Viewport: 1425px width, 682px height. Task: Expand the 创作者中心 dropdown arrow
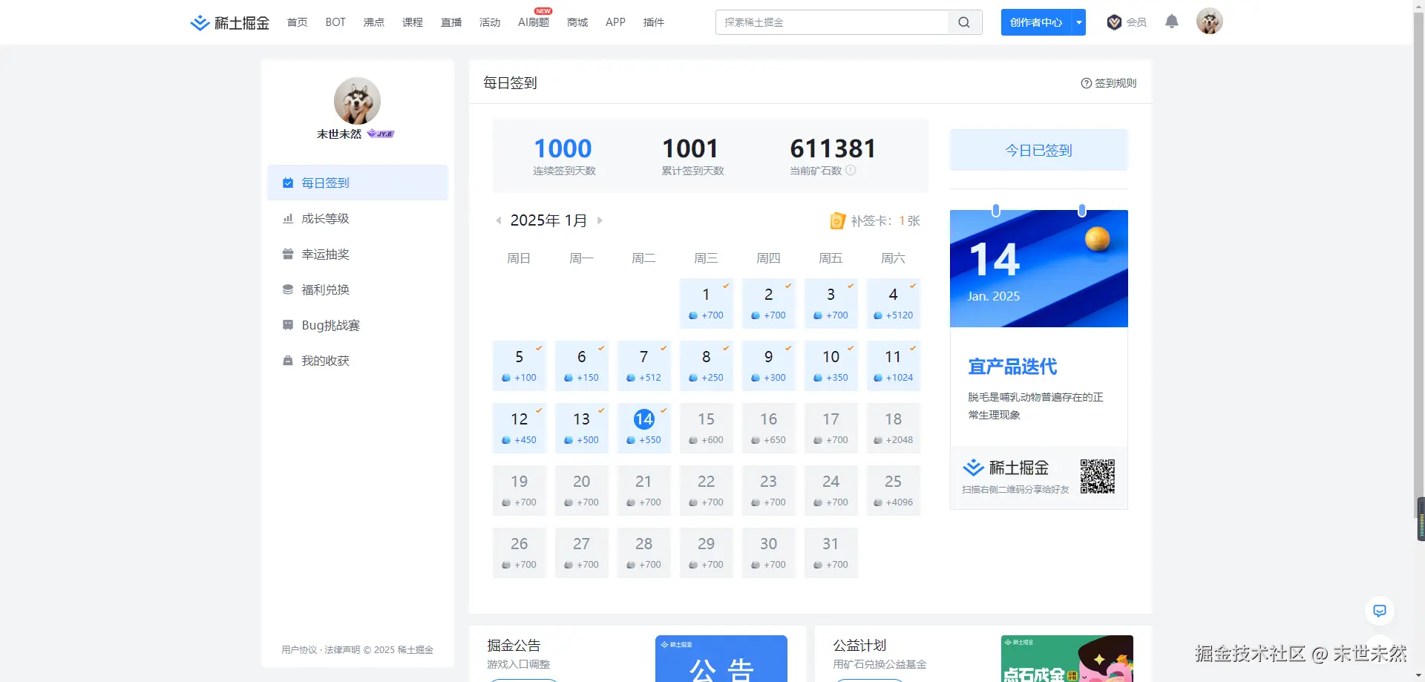tap(1078, 22)
